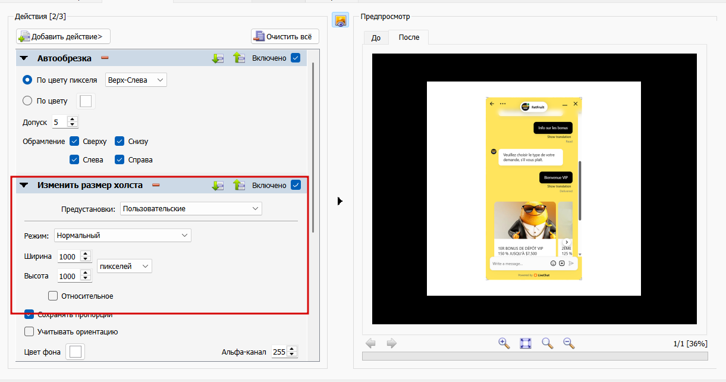Decrease the Высота height value
This screenshot has height=382, width=726.
(x=85, y=279)
